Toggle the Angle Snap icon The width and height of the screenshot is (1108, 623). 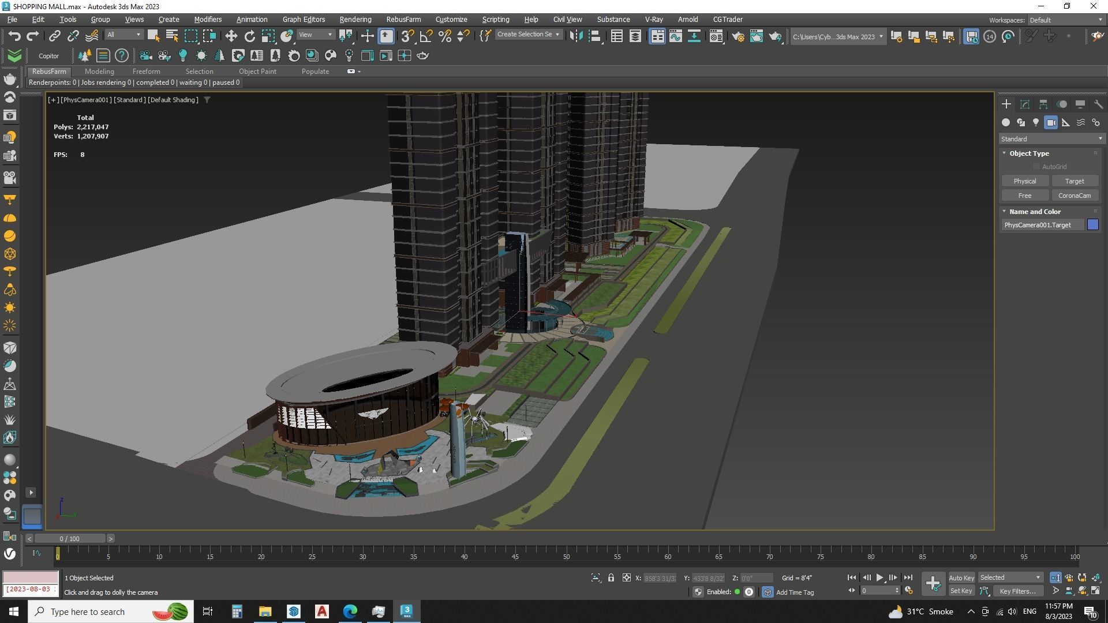(426, 36)
